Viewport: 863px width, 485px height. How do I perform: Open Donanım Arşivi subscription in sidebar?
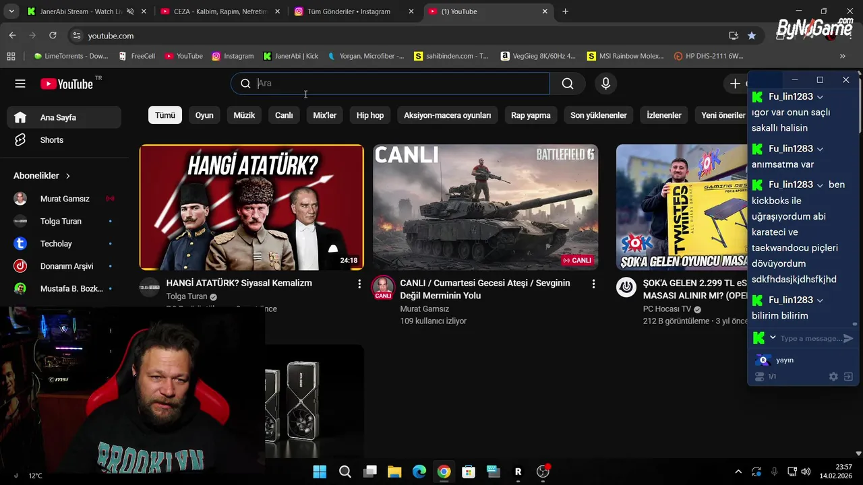[64, 266]
